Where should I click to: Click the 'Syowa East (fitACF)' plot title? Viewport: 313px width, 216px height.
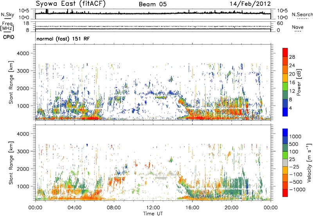pyautogui.click(x=71, y=4)
